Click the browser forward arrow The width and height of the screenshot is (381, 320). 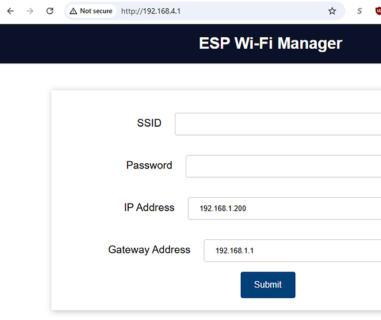coord(30,11)
